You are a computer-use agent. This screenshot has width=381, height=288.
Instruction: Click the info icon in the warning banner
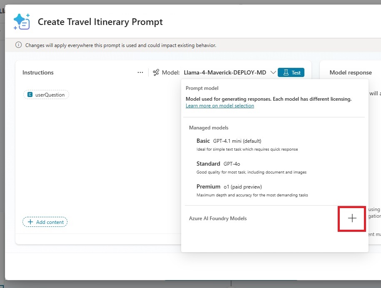pyautogui.click(x=18, y=45)
